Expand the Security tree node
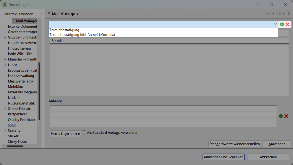293x165 pixels. pyautogui.click(x=5, y=131)
